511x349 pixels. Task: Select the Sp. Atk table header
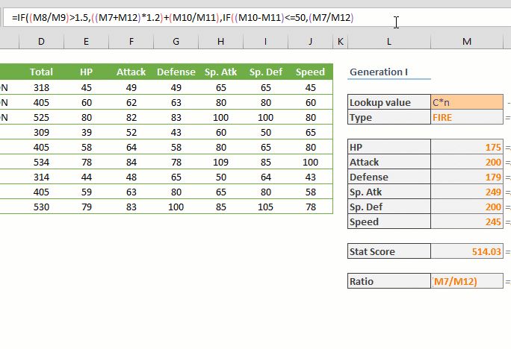220,72
